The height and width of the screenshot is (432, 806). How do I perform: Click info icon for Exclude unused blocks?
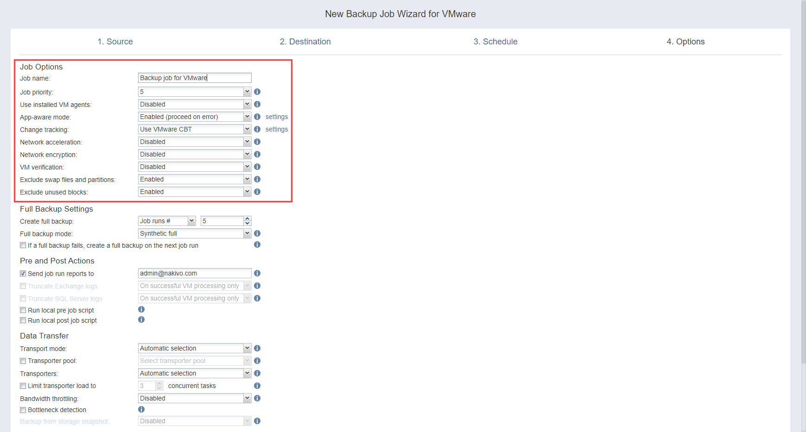click(x=257, y=192)
